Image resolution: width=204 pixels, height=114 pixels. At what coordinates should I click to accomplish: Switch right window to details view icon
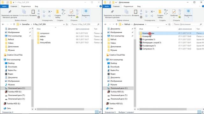[199, 112]
